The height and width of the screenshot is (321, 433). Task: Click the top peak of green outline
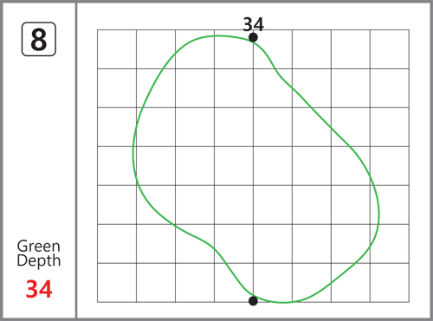tap(218, 36)
